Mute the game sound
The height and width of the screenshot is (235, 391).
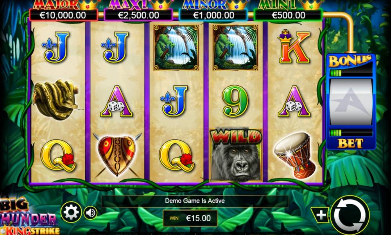90,213
